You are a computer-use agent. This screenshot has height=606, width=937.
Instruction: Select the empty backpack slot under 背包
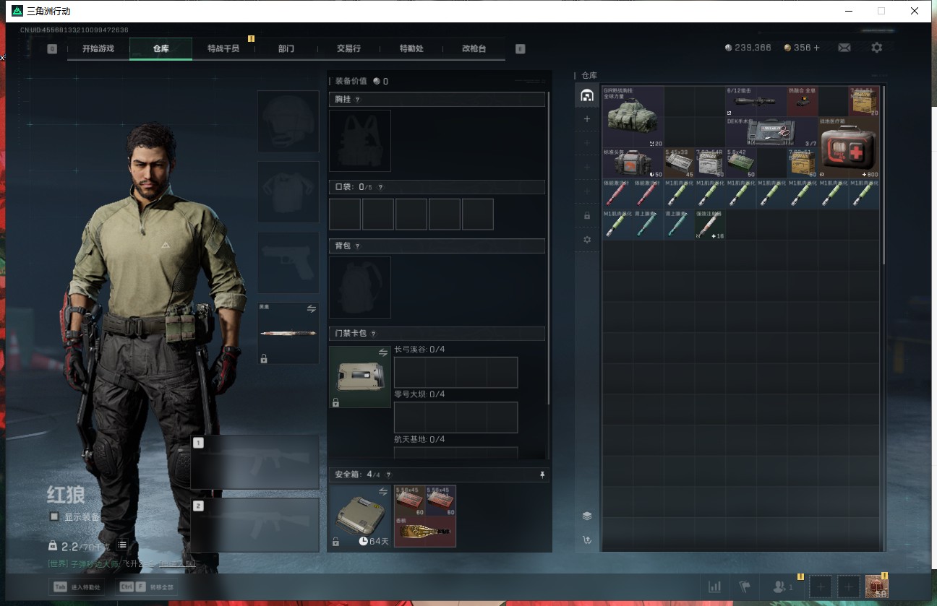pos(360,287)
